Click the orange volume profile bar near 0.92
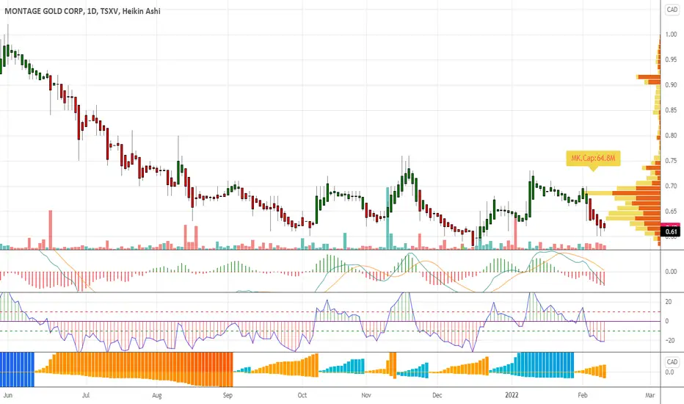 pos(650,77)
